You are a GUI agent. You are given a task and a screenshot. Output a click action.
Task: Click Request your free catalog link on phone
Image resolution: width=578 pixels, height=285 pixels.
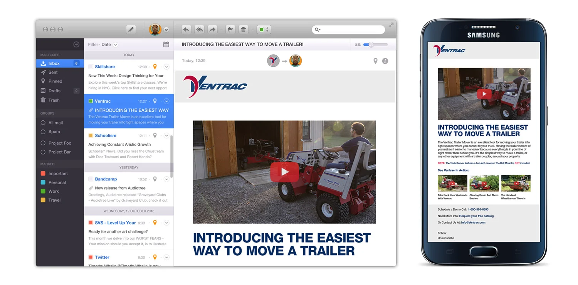(x=477, y=216)
